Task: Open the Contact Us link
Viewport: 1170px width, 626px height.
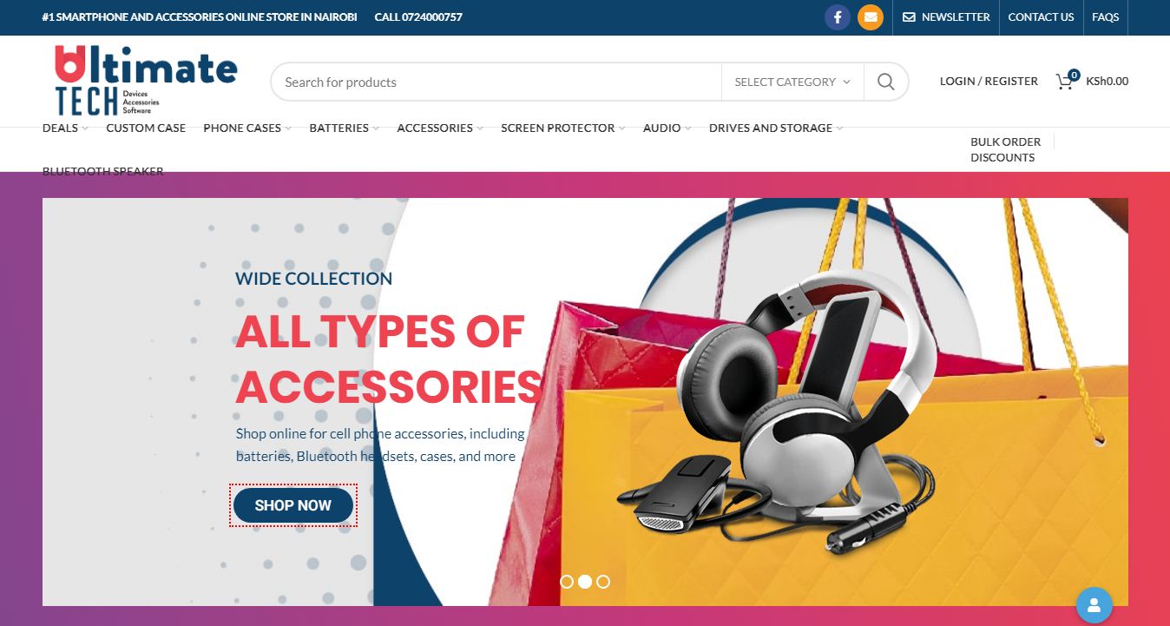Action: [x=1041, y=17]
